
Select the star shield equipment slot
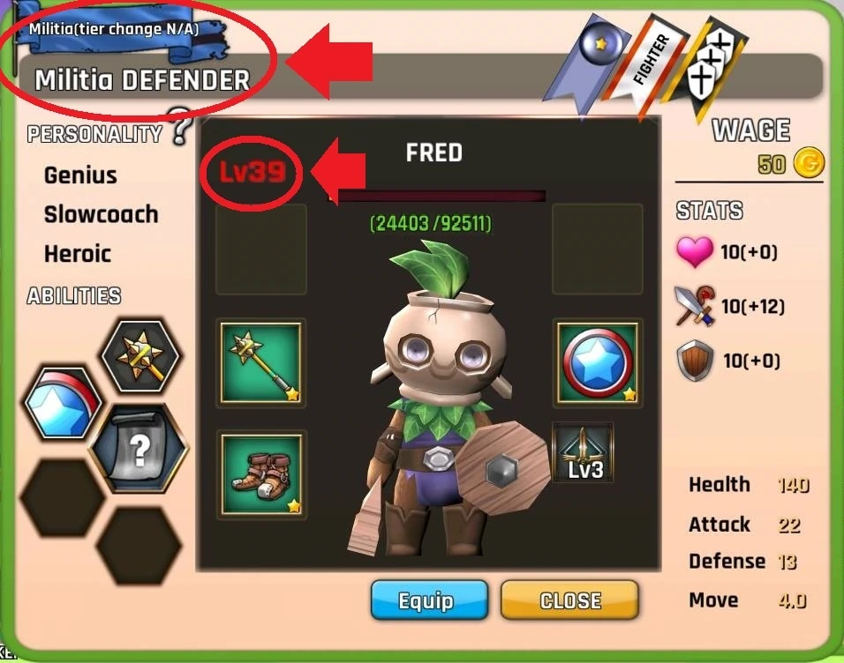click(597, 363)
